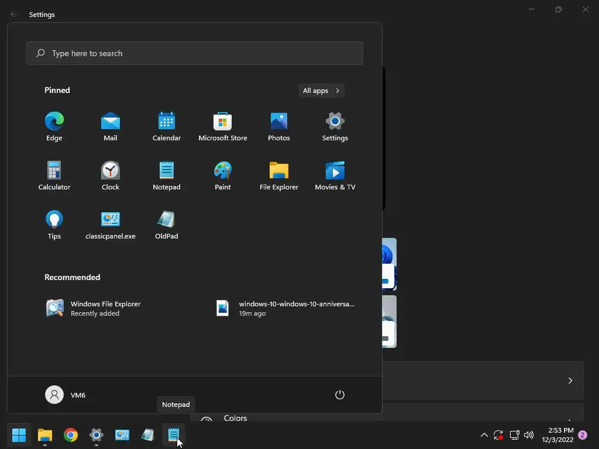Open Notepad from the pinned apps grid
This screenshot has height=449, width=599.
pos(167,175)
